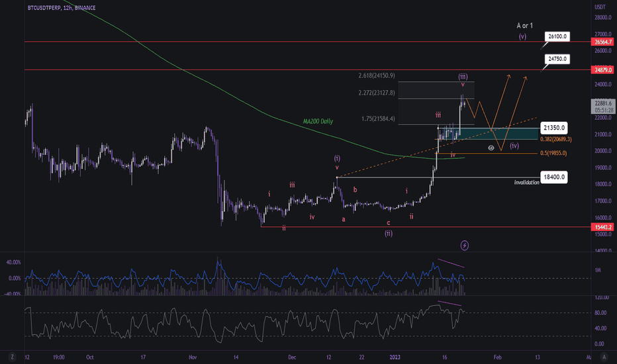Click the 1.75(21584.4) fib label
The image size is (617, 364).
378,118
